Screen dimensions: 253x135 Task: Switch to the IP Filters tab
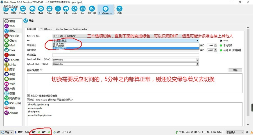[46, 29]
